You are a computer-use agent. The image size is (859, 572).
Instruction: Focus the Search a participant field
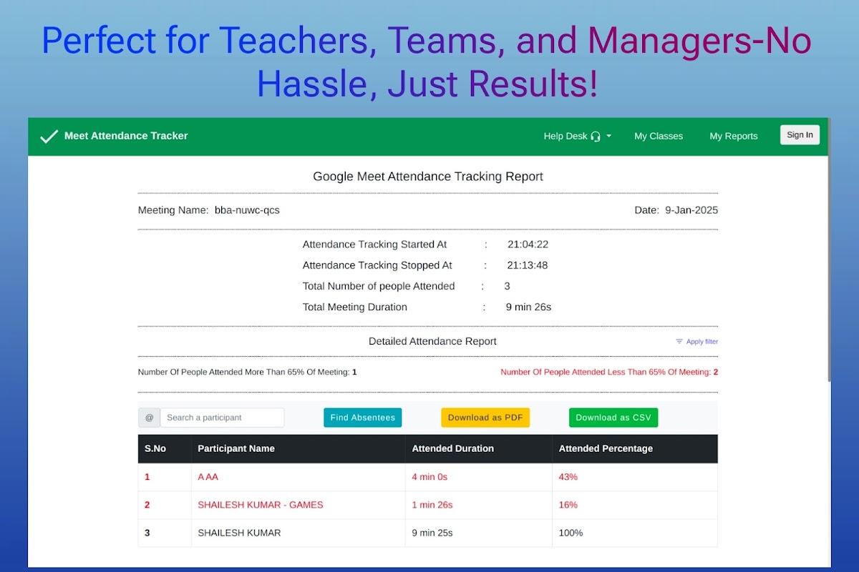point(222,418)
